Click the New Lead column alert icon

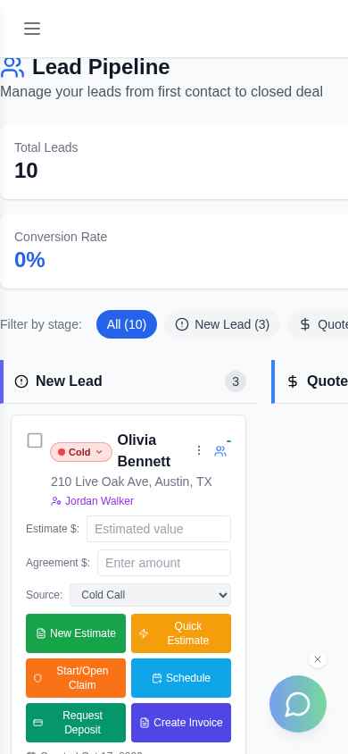[21, 381]
